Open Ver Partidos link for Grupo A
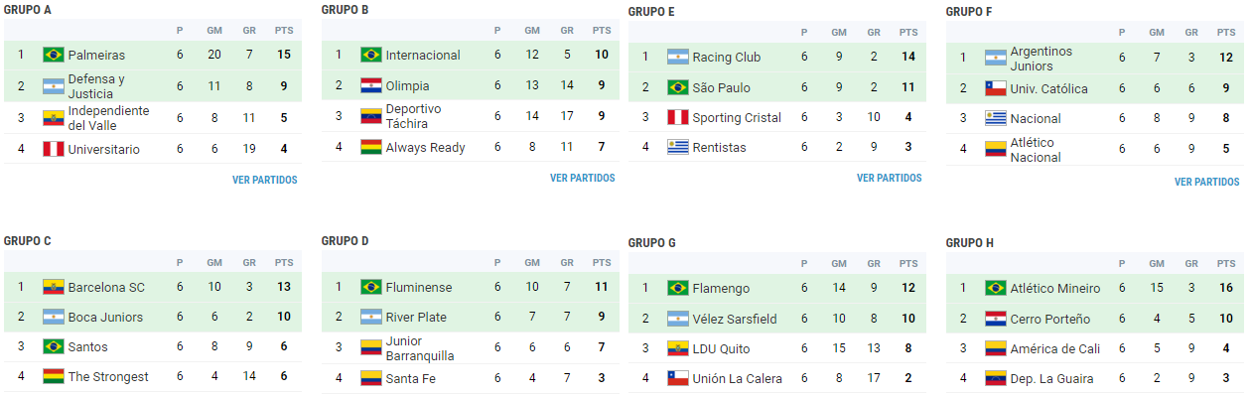The height and width of the screenshot is (397, 1251). point(264,180)
